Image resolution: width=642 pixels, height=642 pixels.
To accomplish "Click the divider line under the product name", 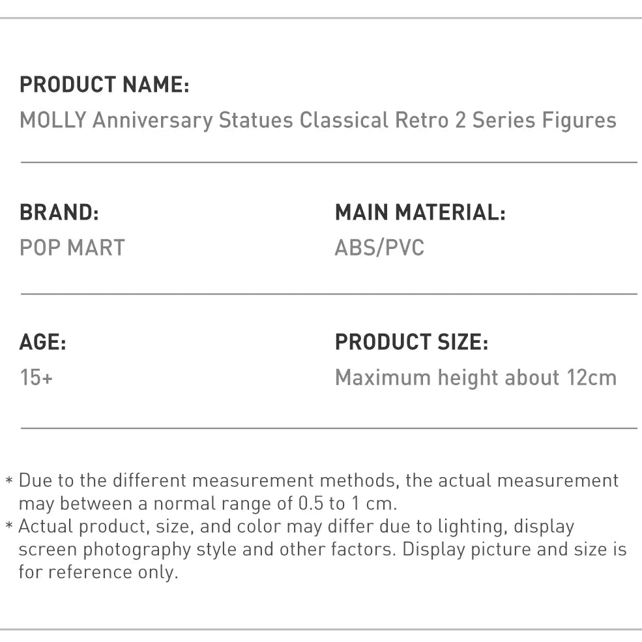I will tap(328, 162).
